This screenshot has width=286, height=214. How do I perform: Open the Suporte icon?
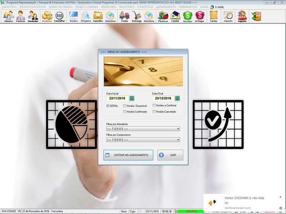click(242, 16)
